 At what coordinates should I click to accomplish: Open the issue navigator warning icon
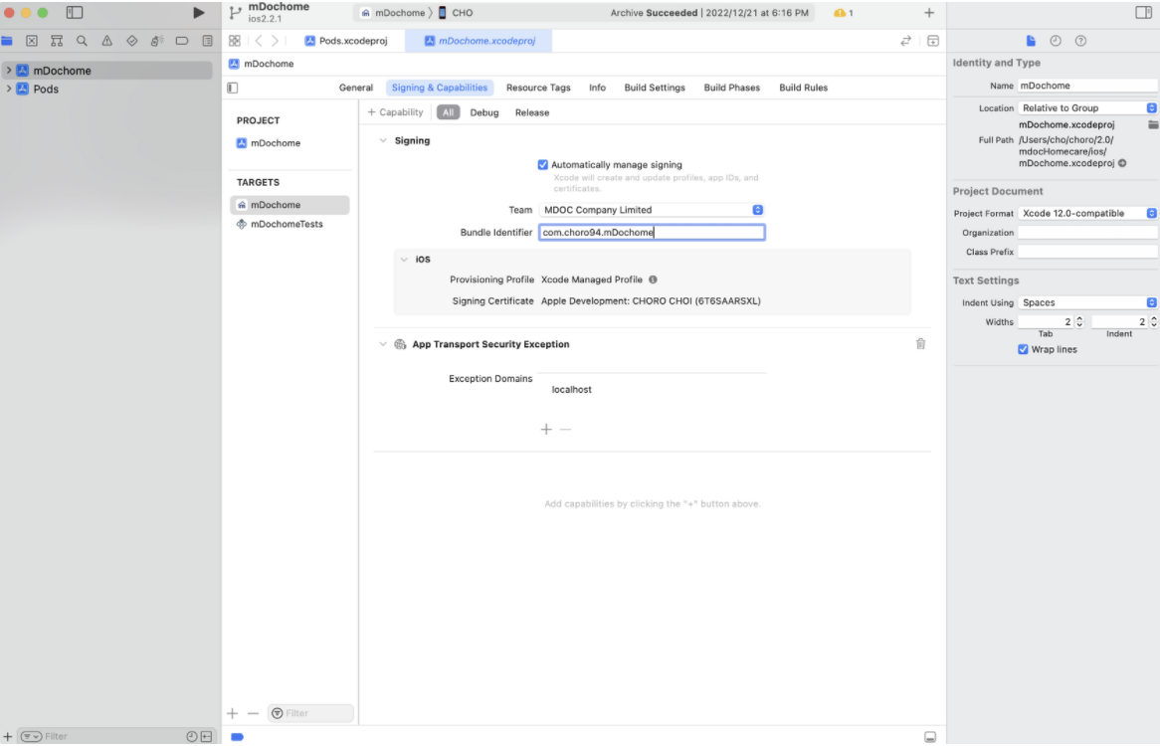coord(107,41)
